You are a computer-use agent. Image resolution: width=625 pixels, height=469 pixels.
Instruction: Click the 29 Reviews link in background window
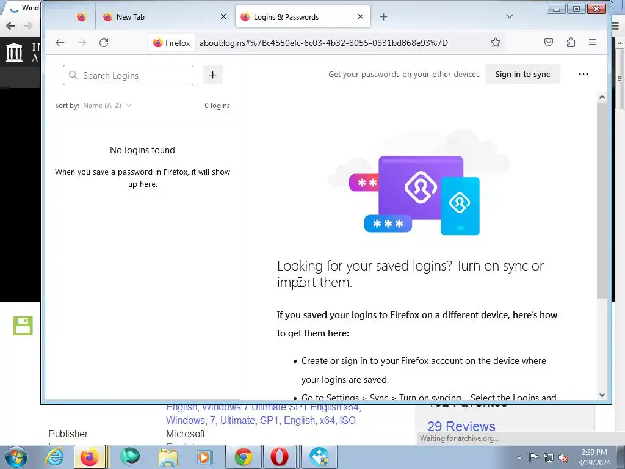[461, 426]
